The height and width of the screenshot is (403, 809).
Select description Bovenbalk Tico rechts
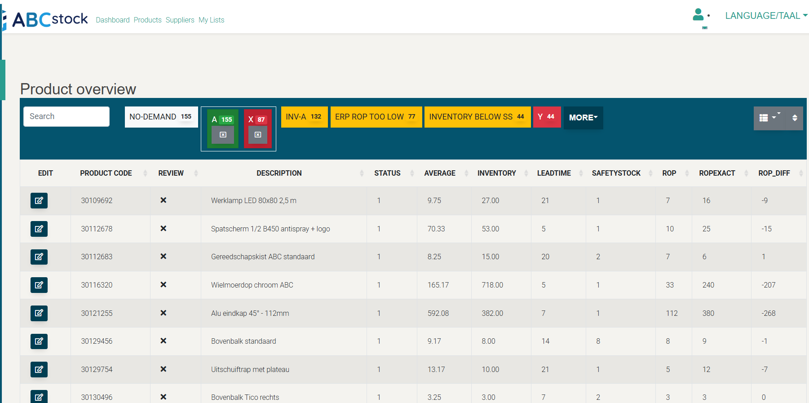click(x=245, y=397)
